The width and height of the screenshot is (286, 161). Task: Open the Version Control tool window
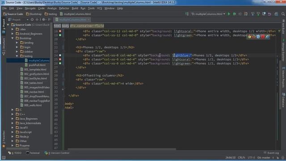point(57,153)
